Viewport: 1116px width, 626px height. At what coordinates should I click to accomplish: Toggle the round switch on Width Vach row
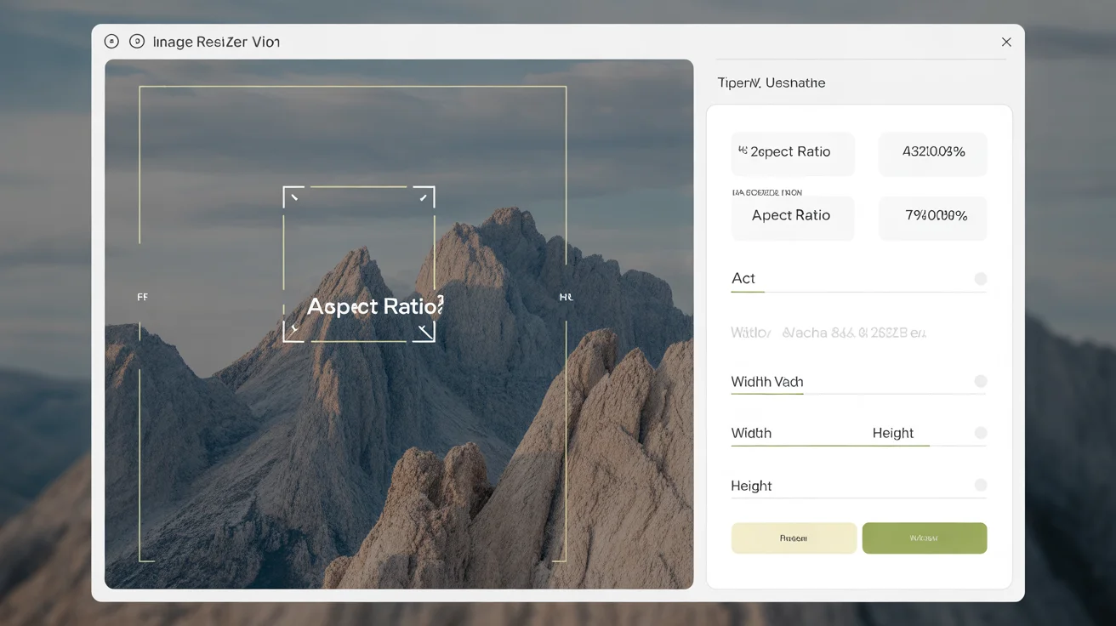coord(980,382)
